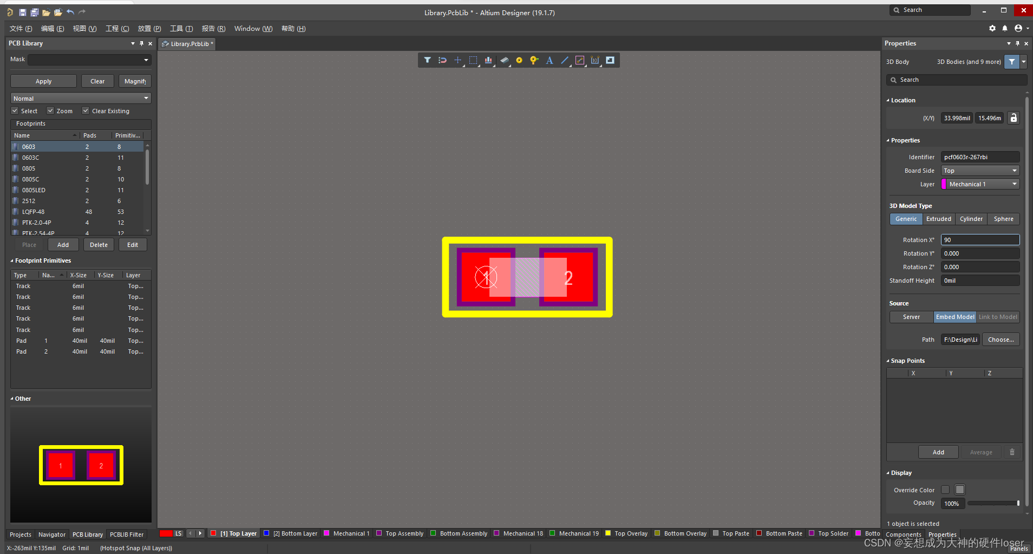The image size is (1033, 554).
Task: Open the Window menu
Action: point(253,29)
